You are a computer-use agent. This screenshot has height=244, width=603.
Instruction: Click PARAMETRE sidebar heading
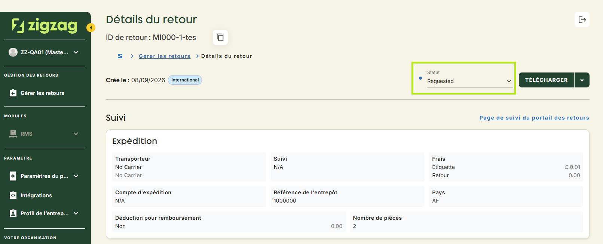click(x=18, y=158)
